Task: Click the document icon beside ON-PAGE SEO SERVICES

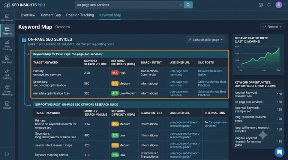Action: pos(24,40)
